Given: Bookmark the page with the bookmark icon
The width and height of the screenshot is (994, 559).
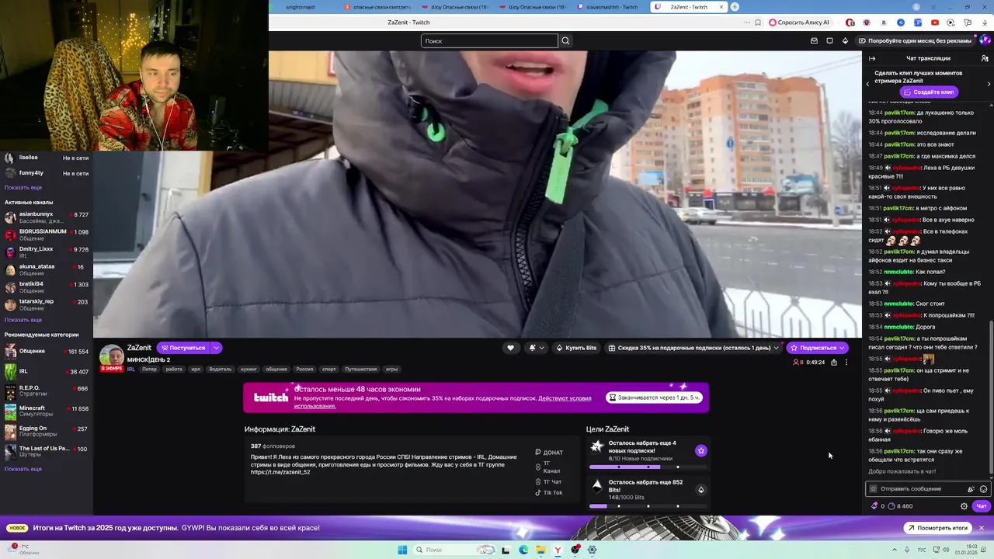Looking at the screenshot, I should pyautogui.click(x=758, y=23).
